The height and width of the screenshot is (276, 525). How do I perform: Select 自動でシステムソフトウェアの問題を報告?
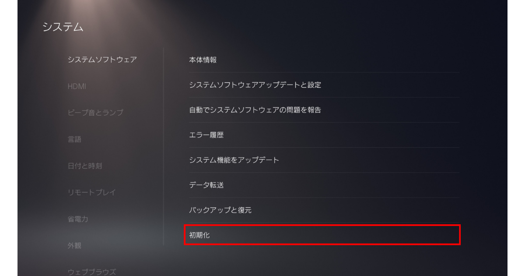(x=322, y=110)
